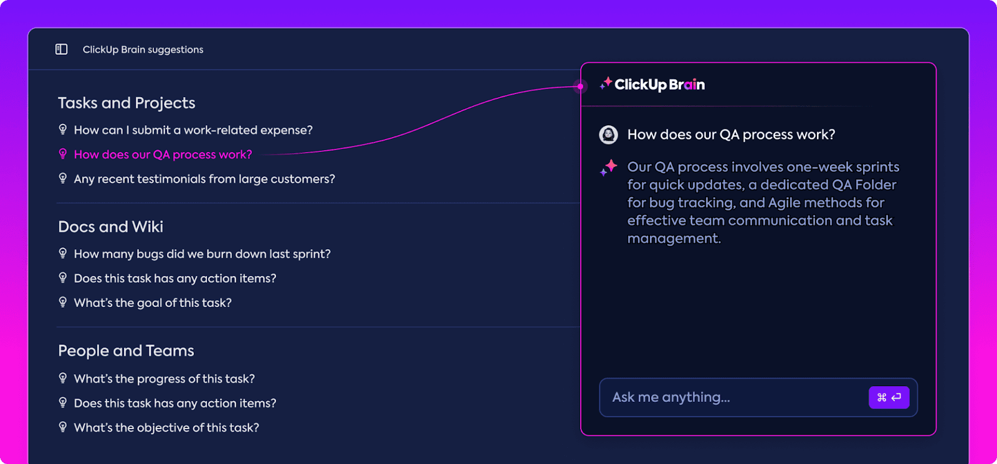Click the lightbulb beside the testimonials suggestion

(62, 178)
